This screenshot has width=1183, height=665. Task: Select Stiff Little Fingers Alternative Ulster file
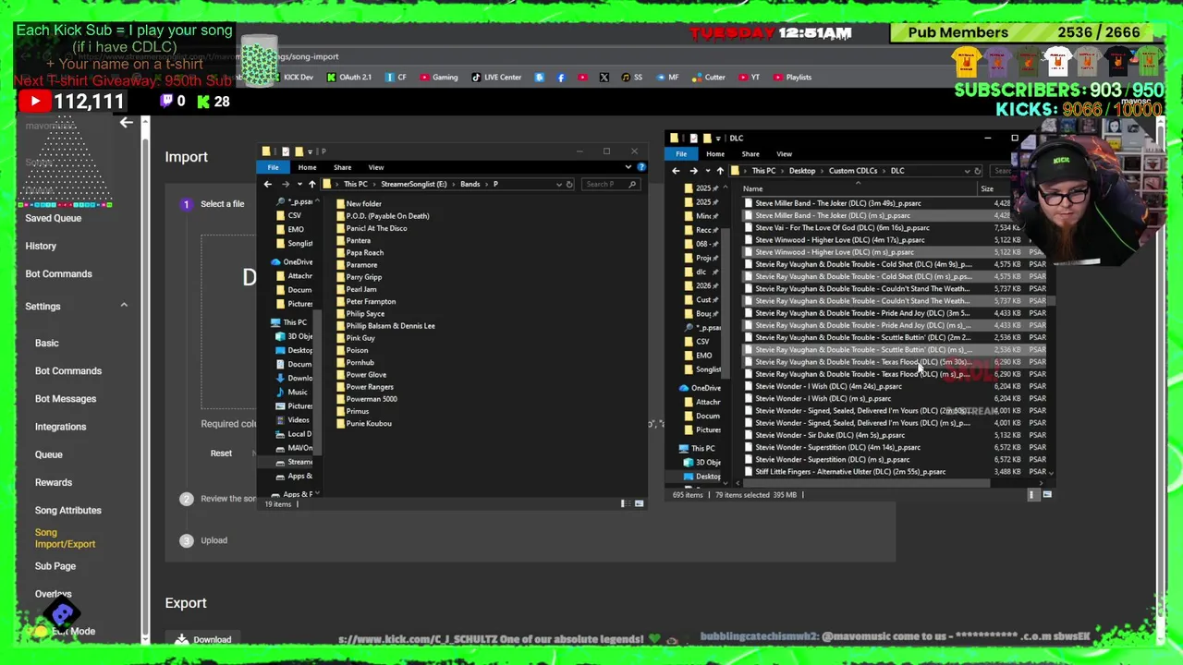(x=845, y=472)
